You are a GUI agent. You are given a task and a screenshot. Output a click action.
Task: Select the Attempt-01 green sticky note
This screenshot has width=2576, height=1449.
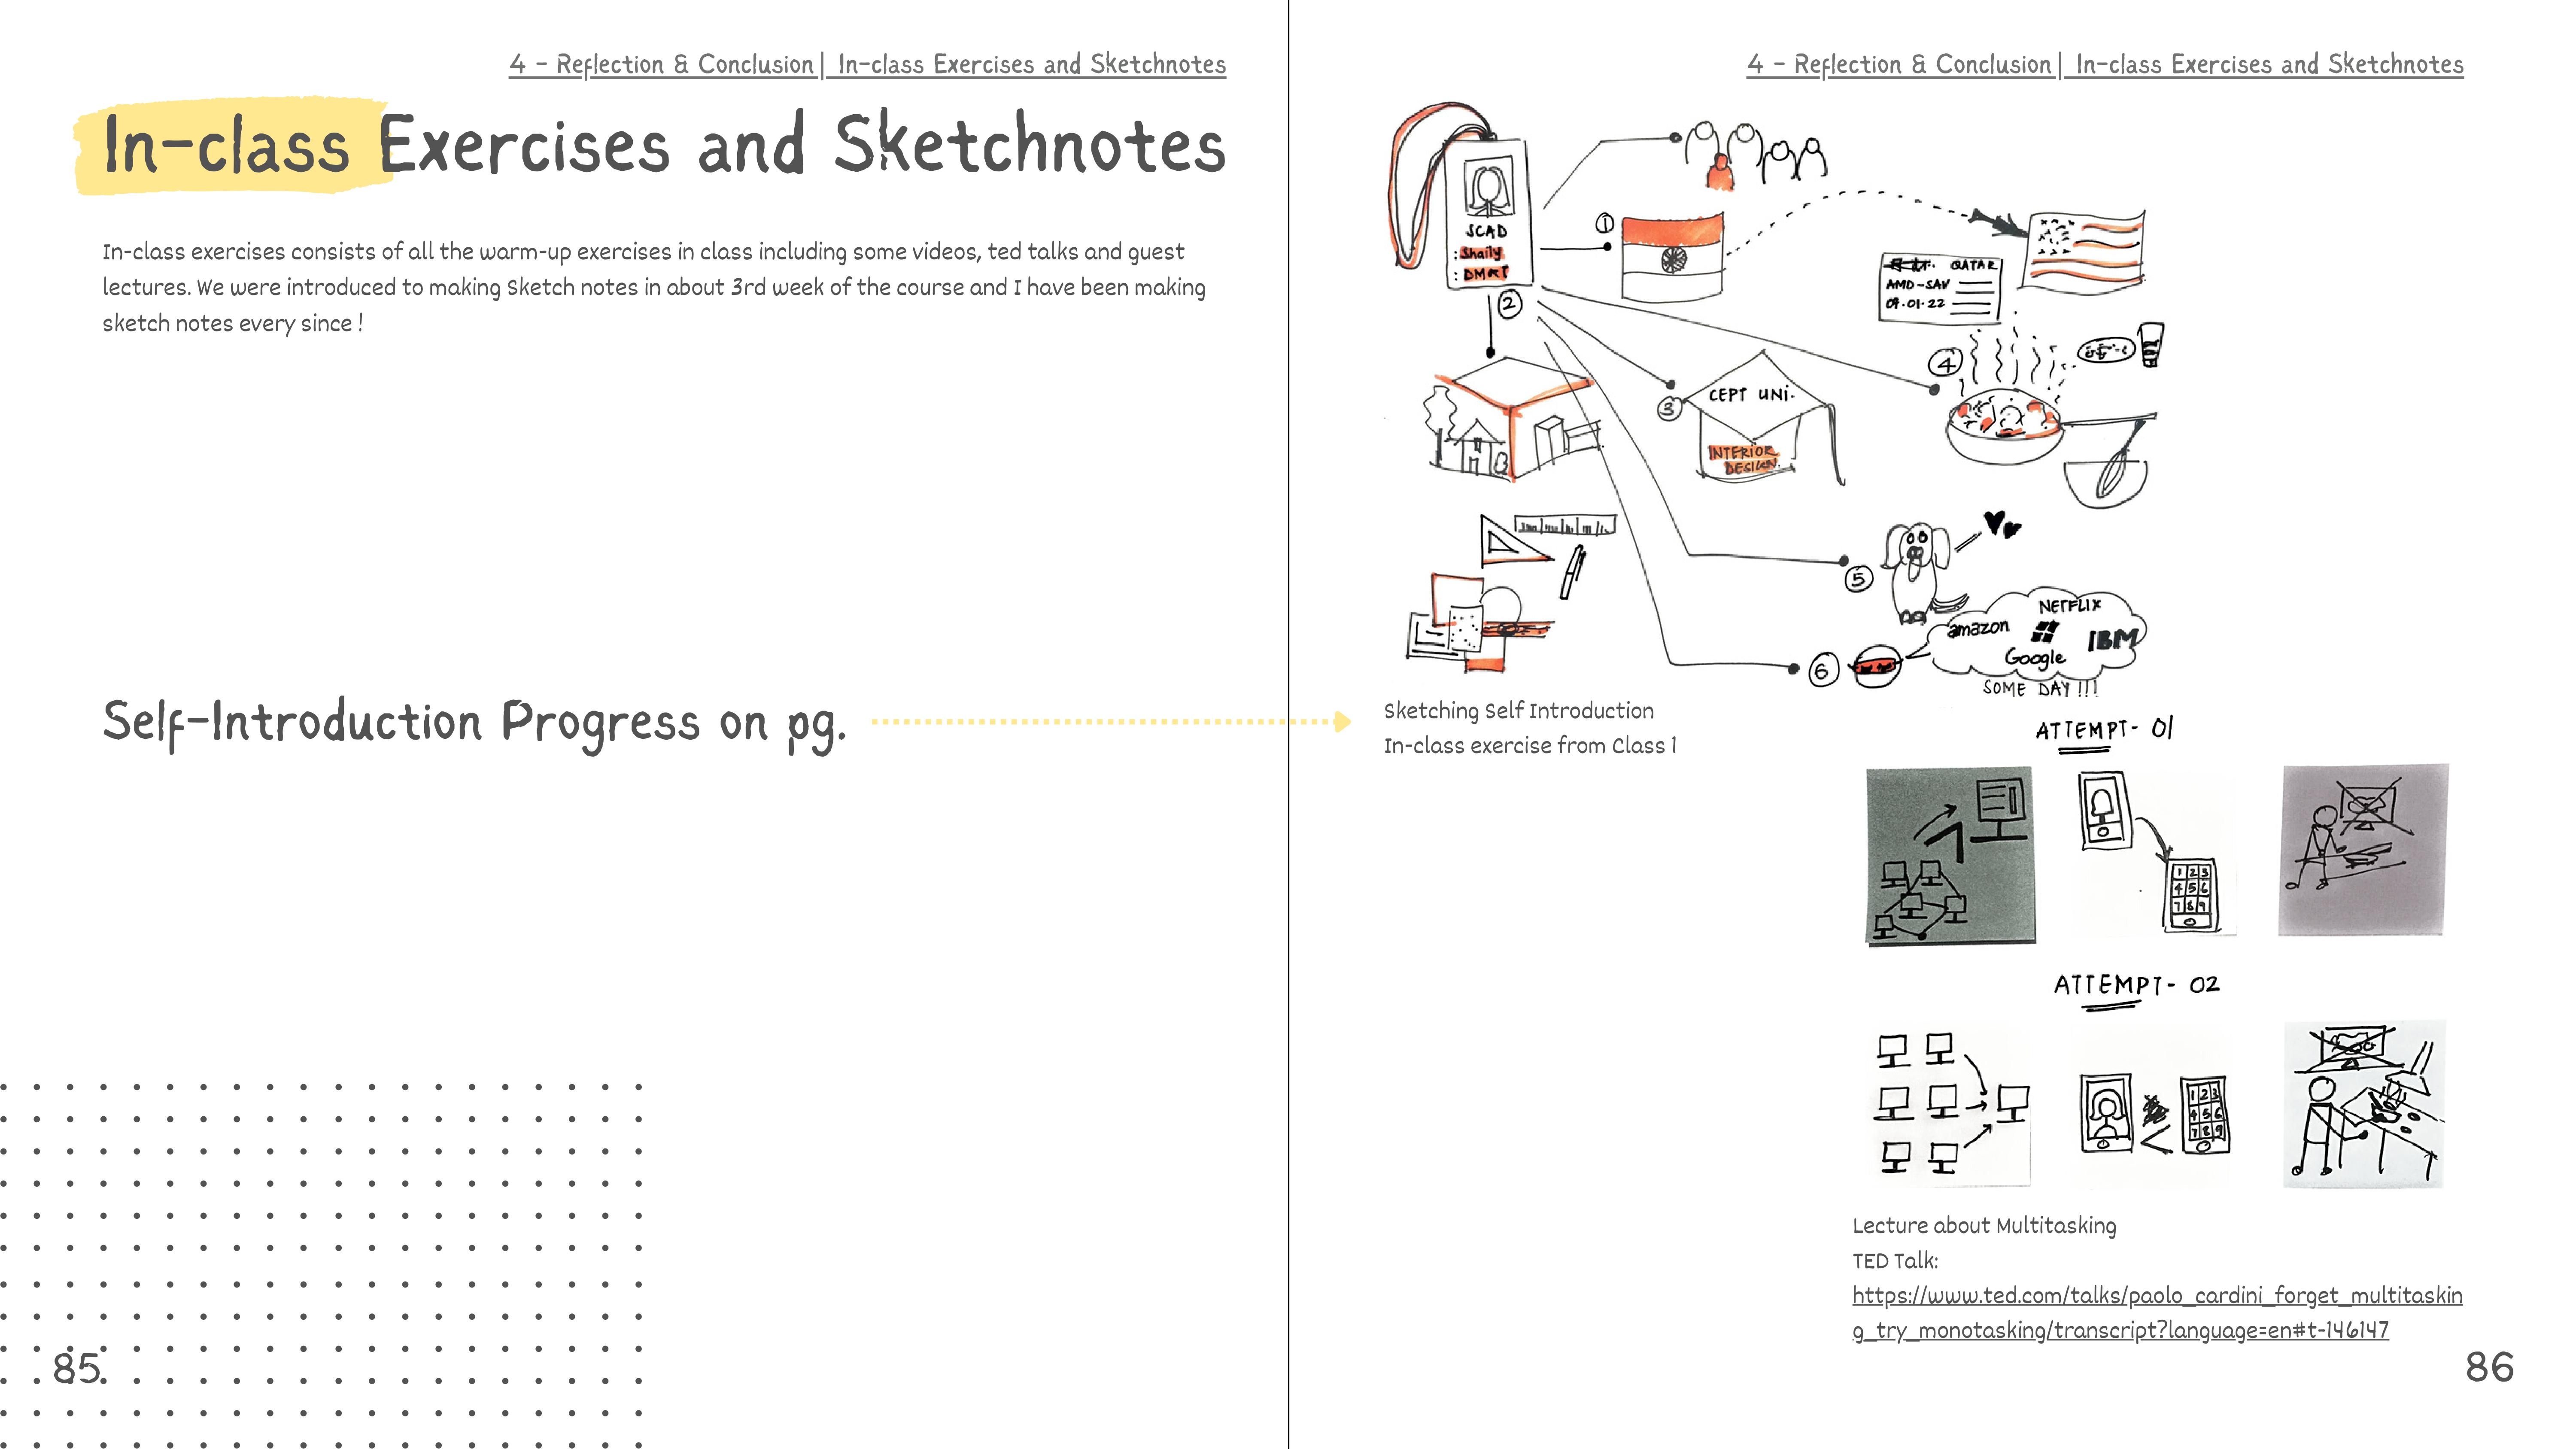[x=1950, y=855]
